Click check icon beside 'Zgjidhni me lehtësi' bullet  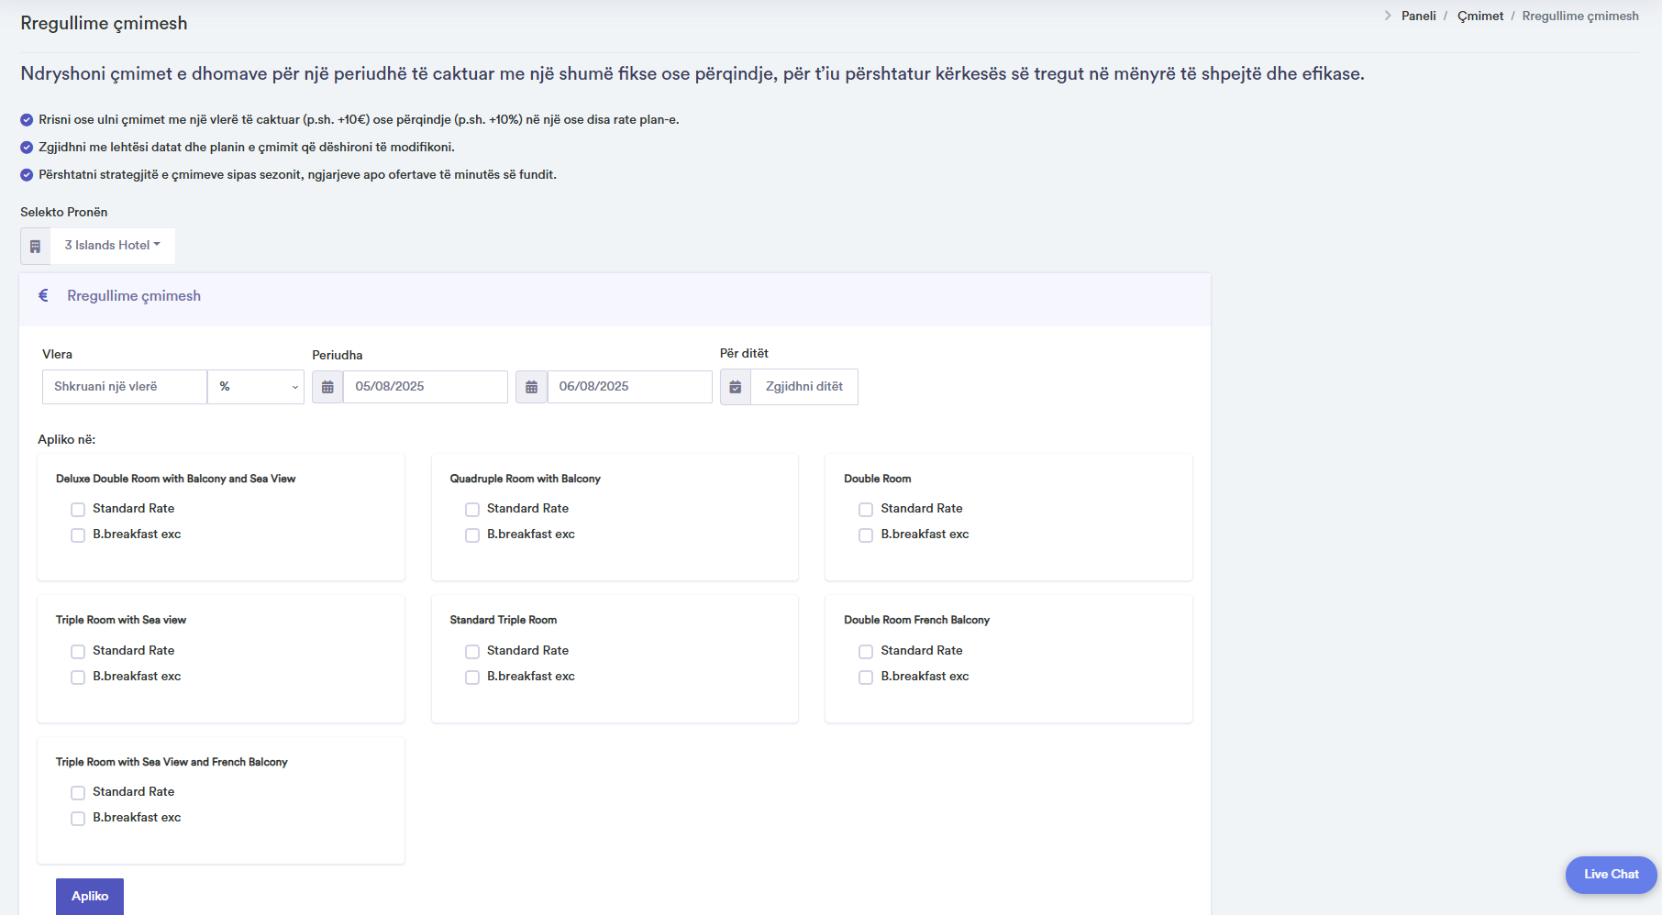coord(27,148)
